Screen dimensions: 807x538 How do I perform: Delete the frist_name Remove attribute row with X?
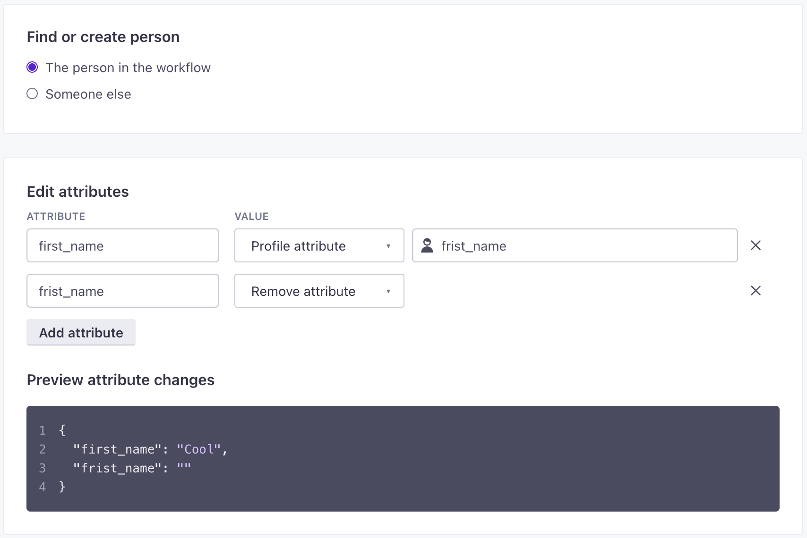755,291
